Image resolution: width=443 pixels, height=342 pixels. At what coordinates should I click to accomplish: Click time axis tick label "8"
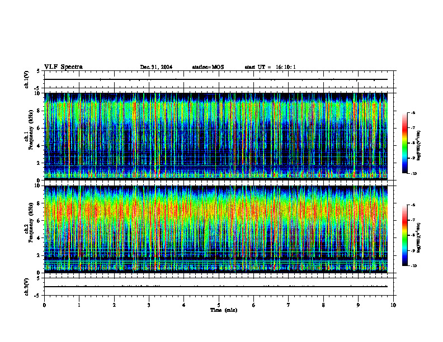[323, 305]
